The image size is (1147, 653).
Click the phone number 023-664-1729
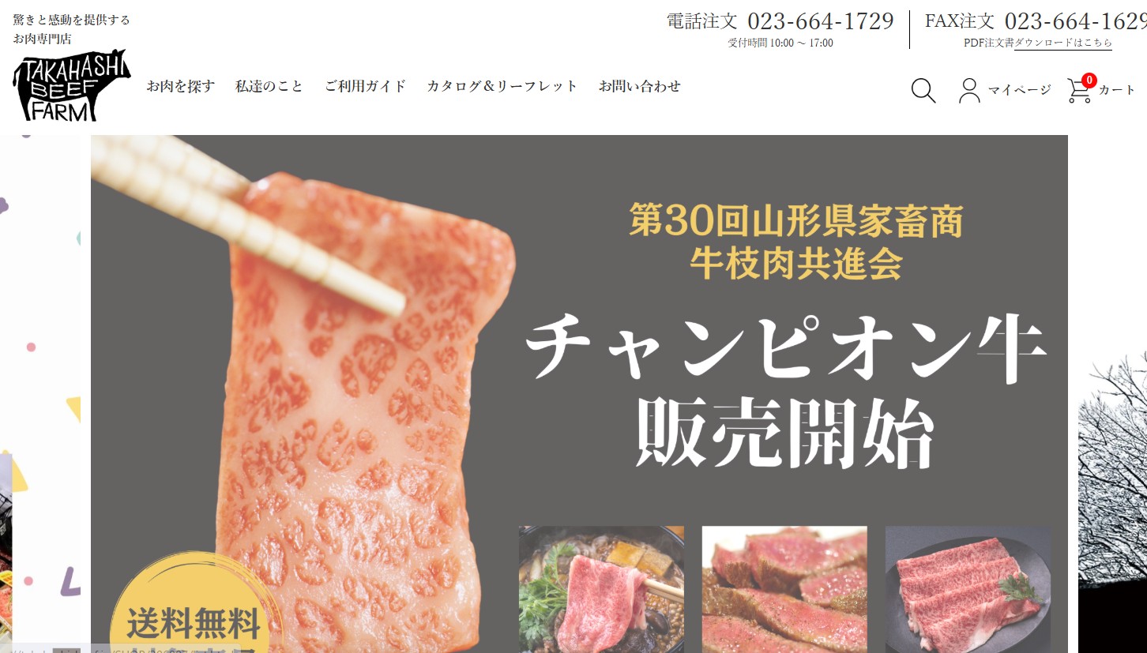[821, 21]
